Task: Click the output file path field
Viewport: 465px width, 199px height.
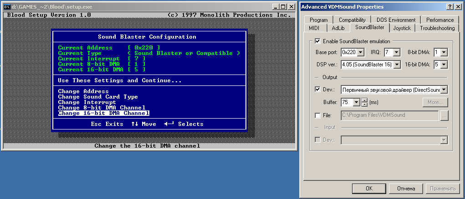Action: 390,115
